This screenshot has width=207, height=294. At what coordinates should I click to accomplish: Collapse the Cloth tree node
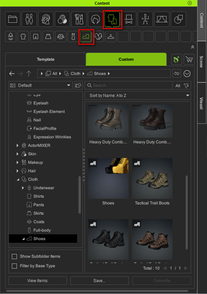(18, 179)
